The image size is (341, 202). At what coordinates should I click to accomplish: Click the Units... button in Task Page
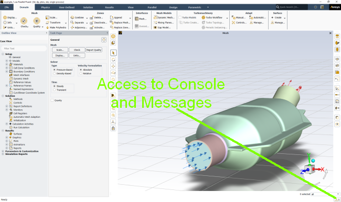tap(77, 55)
